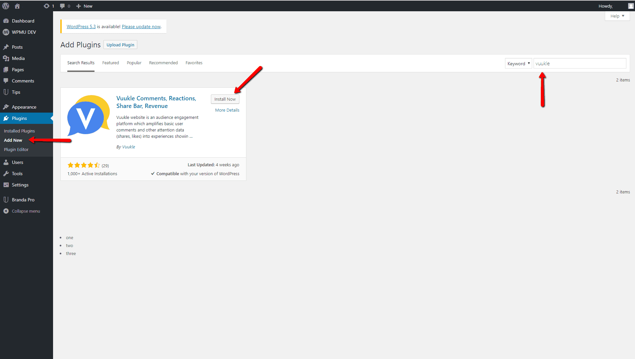This screenshot has height=359, width=635.
Task: Click the Vuukle plugin logo thumbnail
Action: [x=89, y=116]
